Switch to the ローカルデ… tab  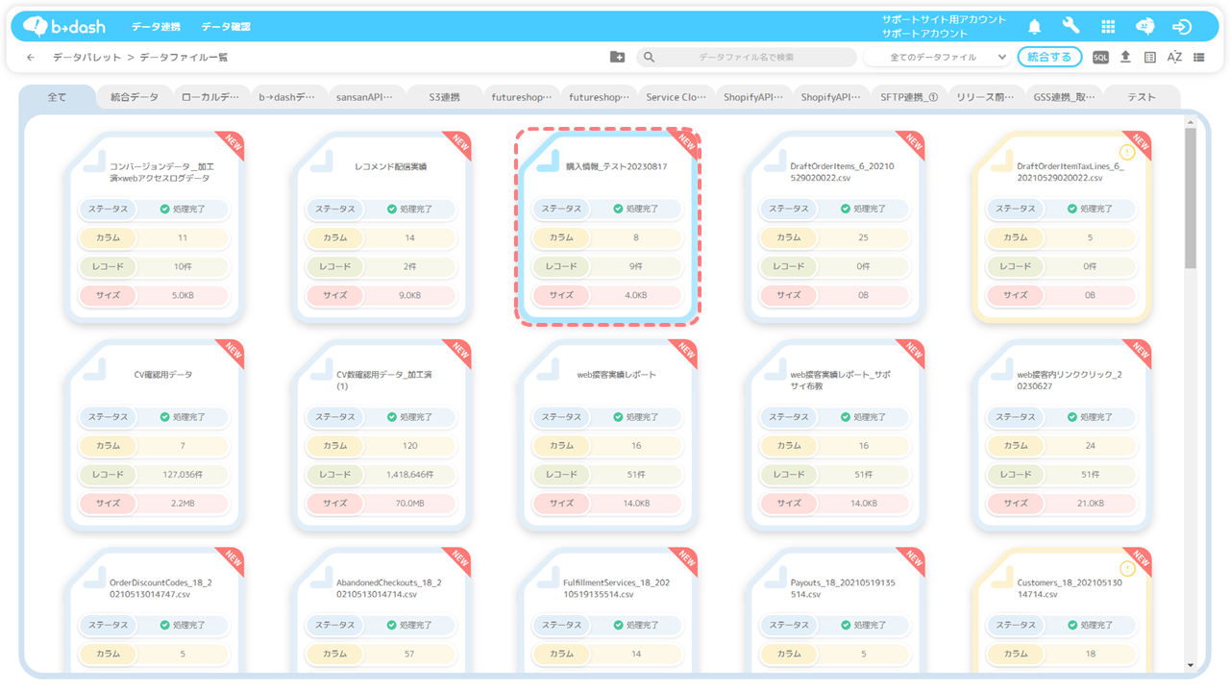click(x=210, y=97)
